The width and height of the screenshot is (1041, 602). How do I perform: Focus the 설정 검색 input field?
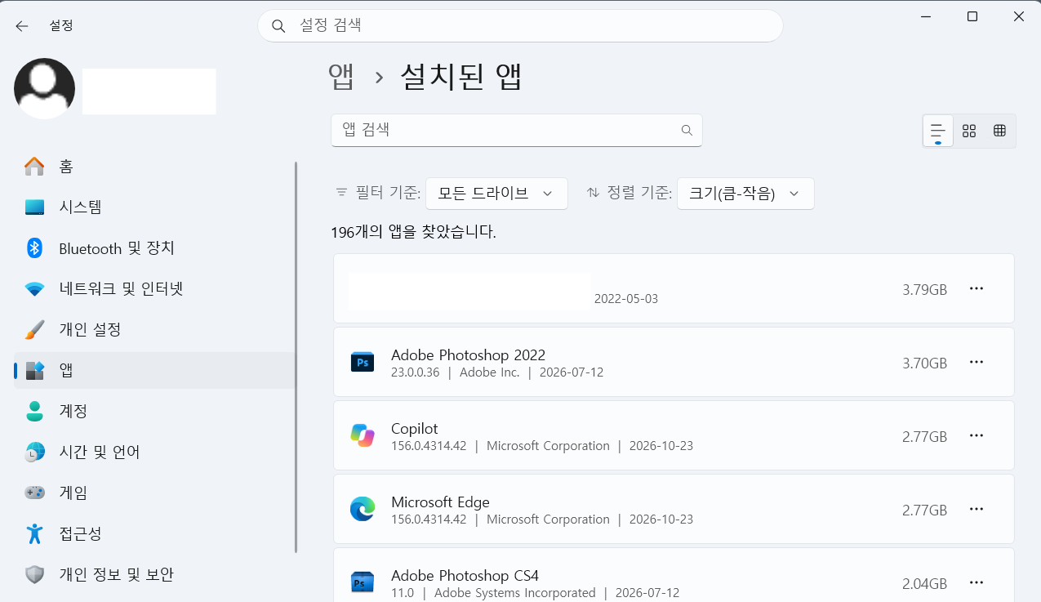click(520, 26)
